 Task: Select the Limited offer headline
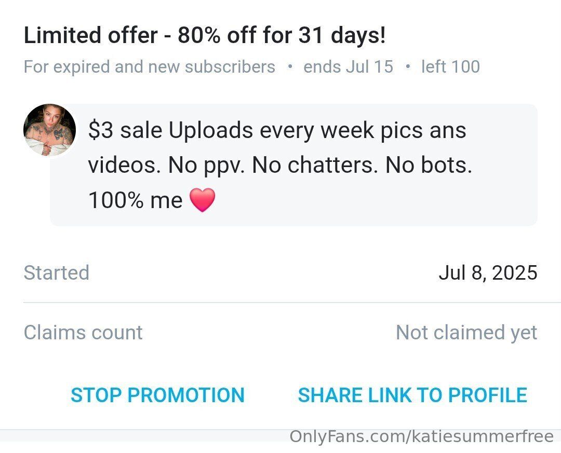205,36
